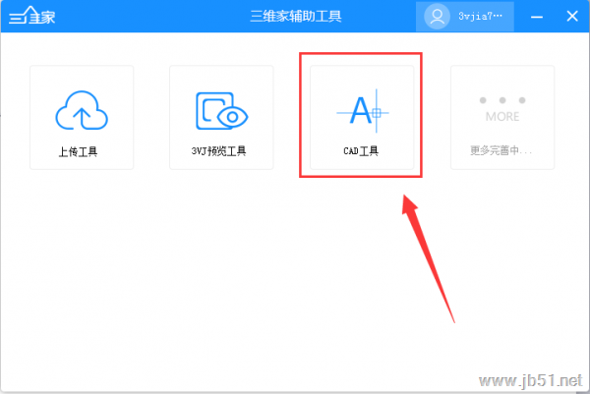Image resolution: width=590 pixels, height=394 pixels.
Task: Click the 三维家辅助工具 window title
Action: tap(296, 16)
